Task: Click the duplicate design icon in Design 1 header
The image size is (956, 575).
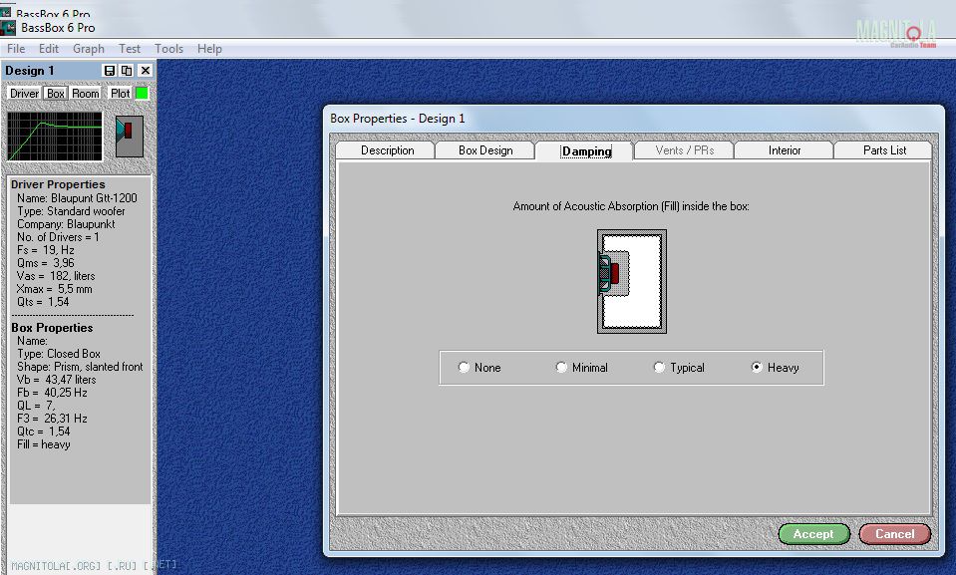Action: tap(127, 71)
